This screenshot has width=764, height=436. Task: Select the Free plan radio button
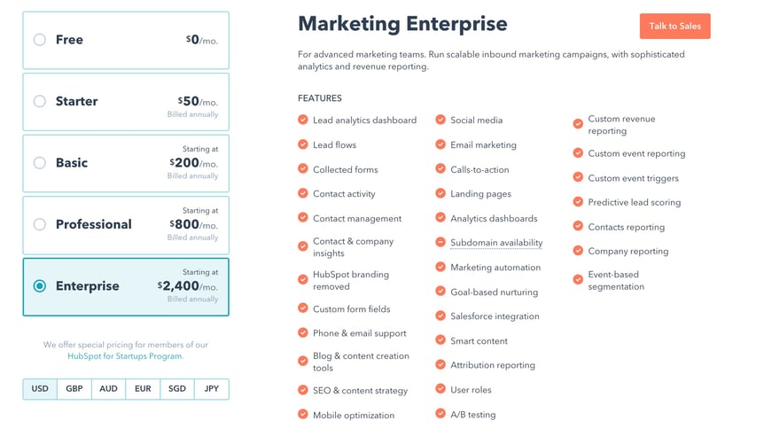[x=40, y=40]
